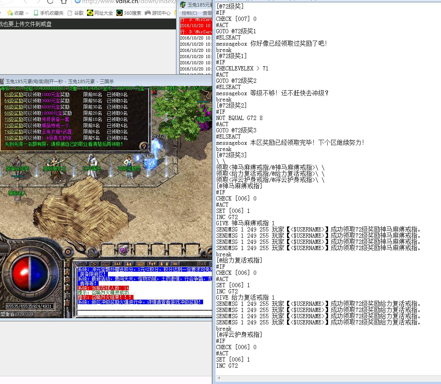
Task: Open the 61级奖励 reward link
Action: point(14,94)
